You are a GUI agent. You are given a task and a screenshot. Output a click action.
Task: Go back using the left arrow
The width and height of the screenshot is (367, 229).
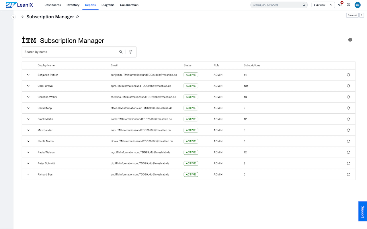[x=23, y=17]
